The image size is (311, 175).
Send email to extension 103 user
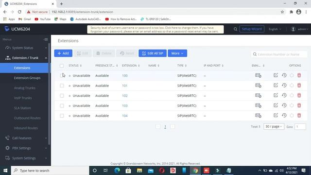pyautogui.click(x=258, y=105)
